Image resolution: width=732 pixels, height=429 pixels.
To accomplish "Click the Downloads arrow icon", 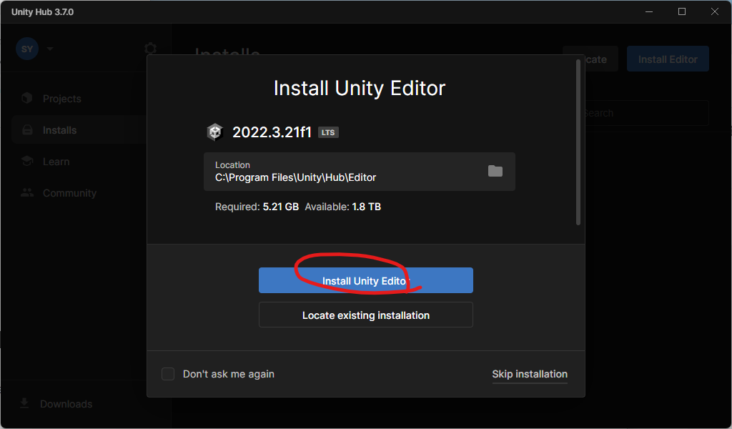I will click(24, 403).
